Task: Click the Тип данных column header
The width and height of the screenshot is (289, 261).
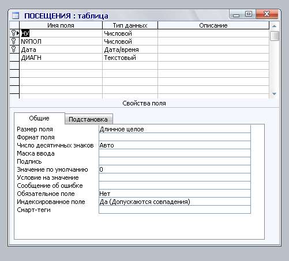Action: [130, 25]
